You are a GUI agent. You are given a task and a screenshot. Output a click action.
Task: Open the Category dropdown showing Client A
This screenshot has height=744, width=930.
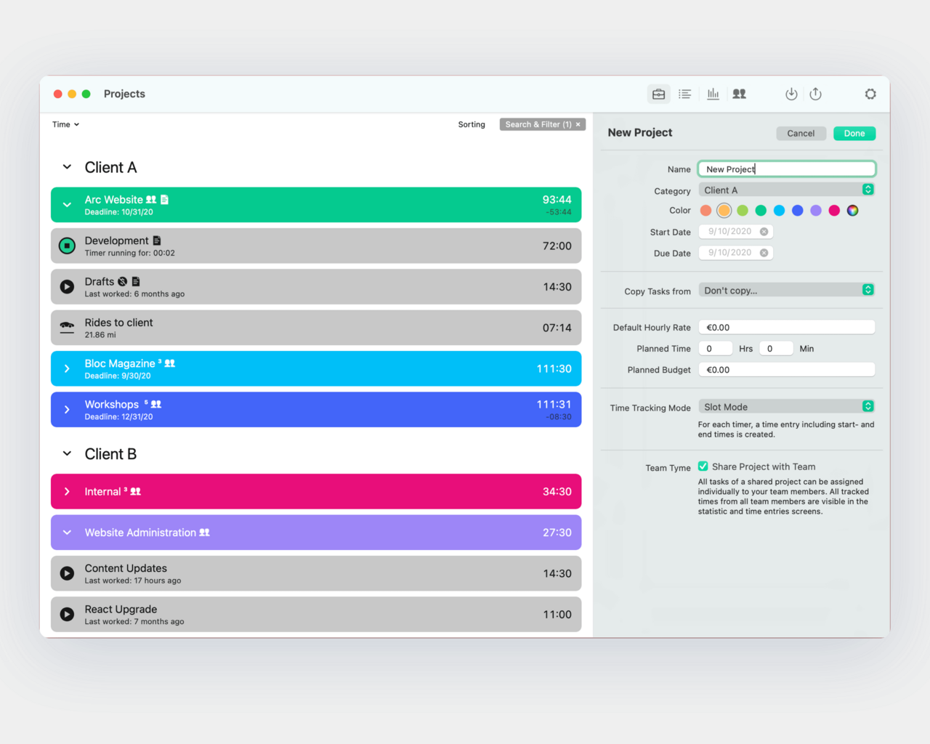tap(786, 190)
